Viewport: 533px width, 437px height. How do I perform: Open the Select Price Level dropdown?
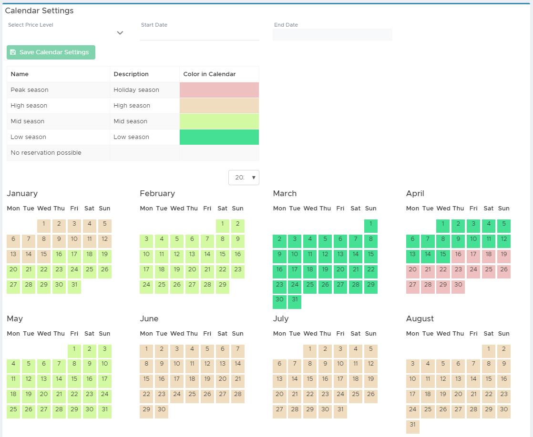point(66,33)
